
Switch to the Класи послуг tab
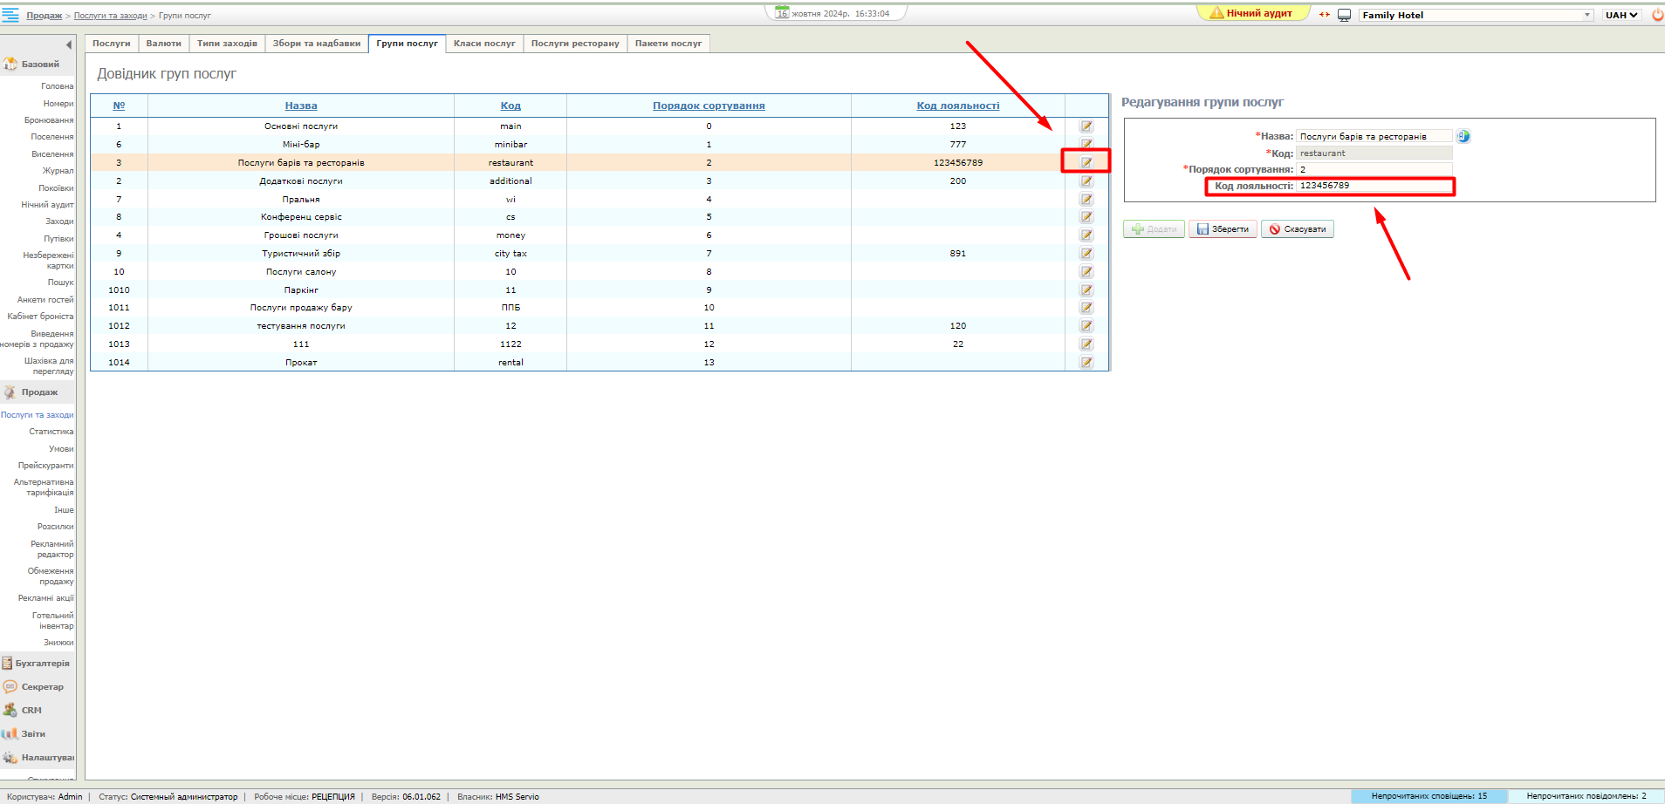pyautogui.click(x=484, y=44)
